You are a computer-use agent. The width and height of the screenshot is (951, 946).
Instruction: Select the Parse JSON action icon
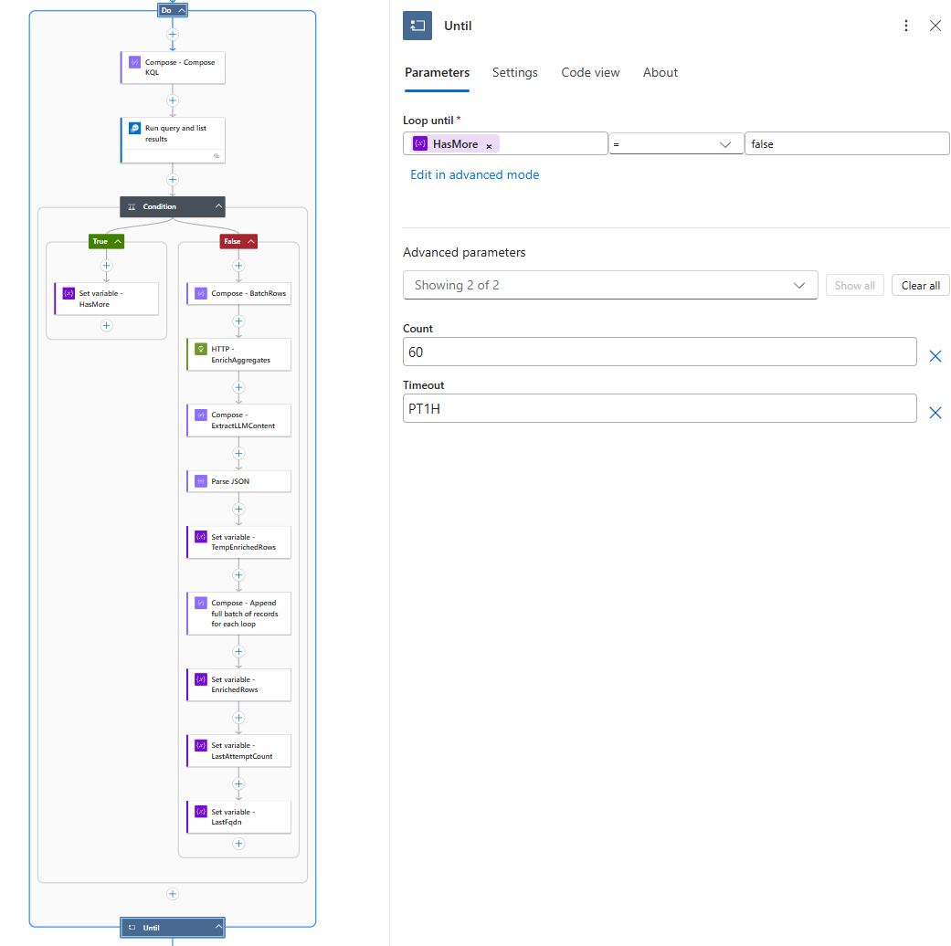click(x=201, y=481)
